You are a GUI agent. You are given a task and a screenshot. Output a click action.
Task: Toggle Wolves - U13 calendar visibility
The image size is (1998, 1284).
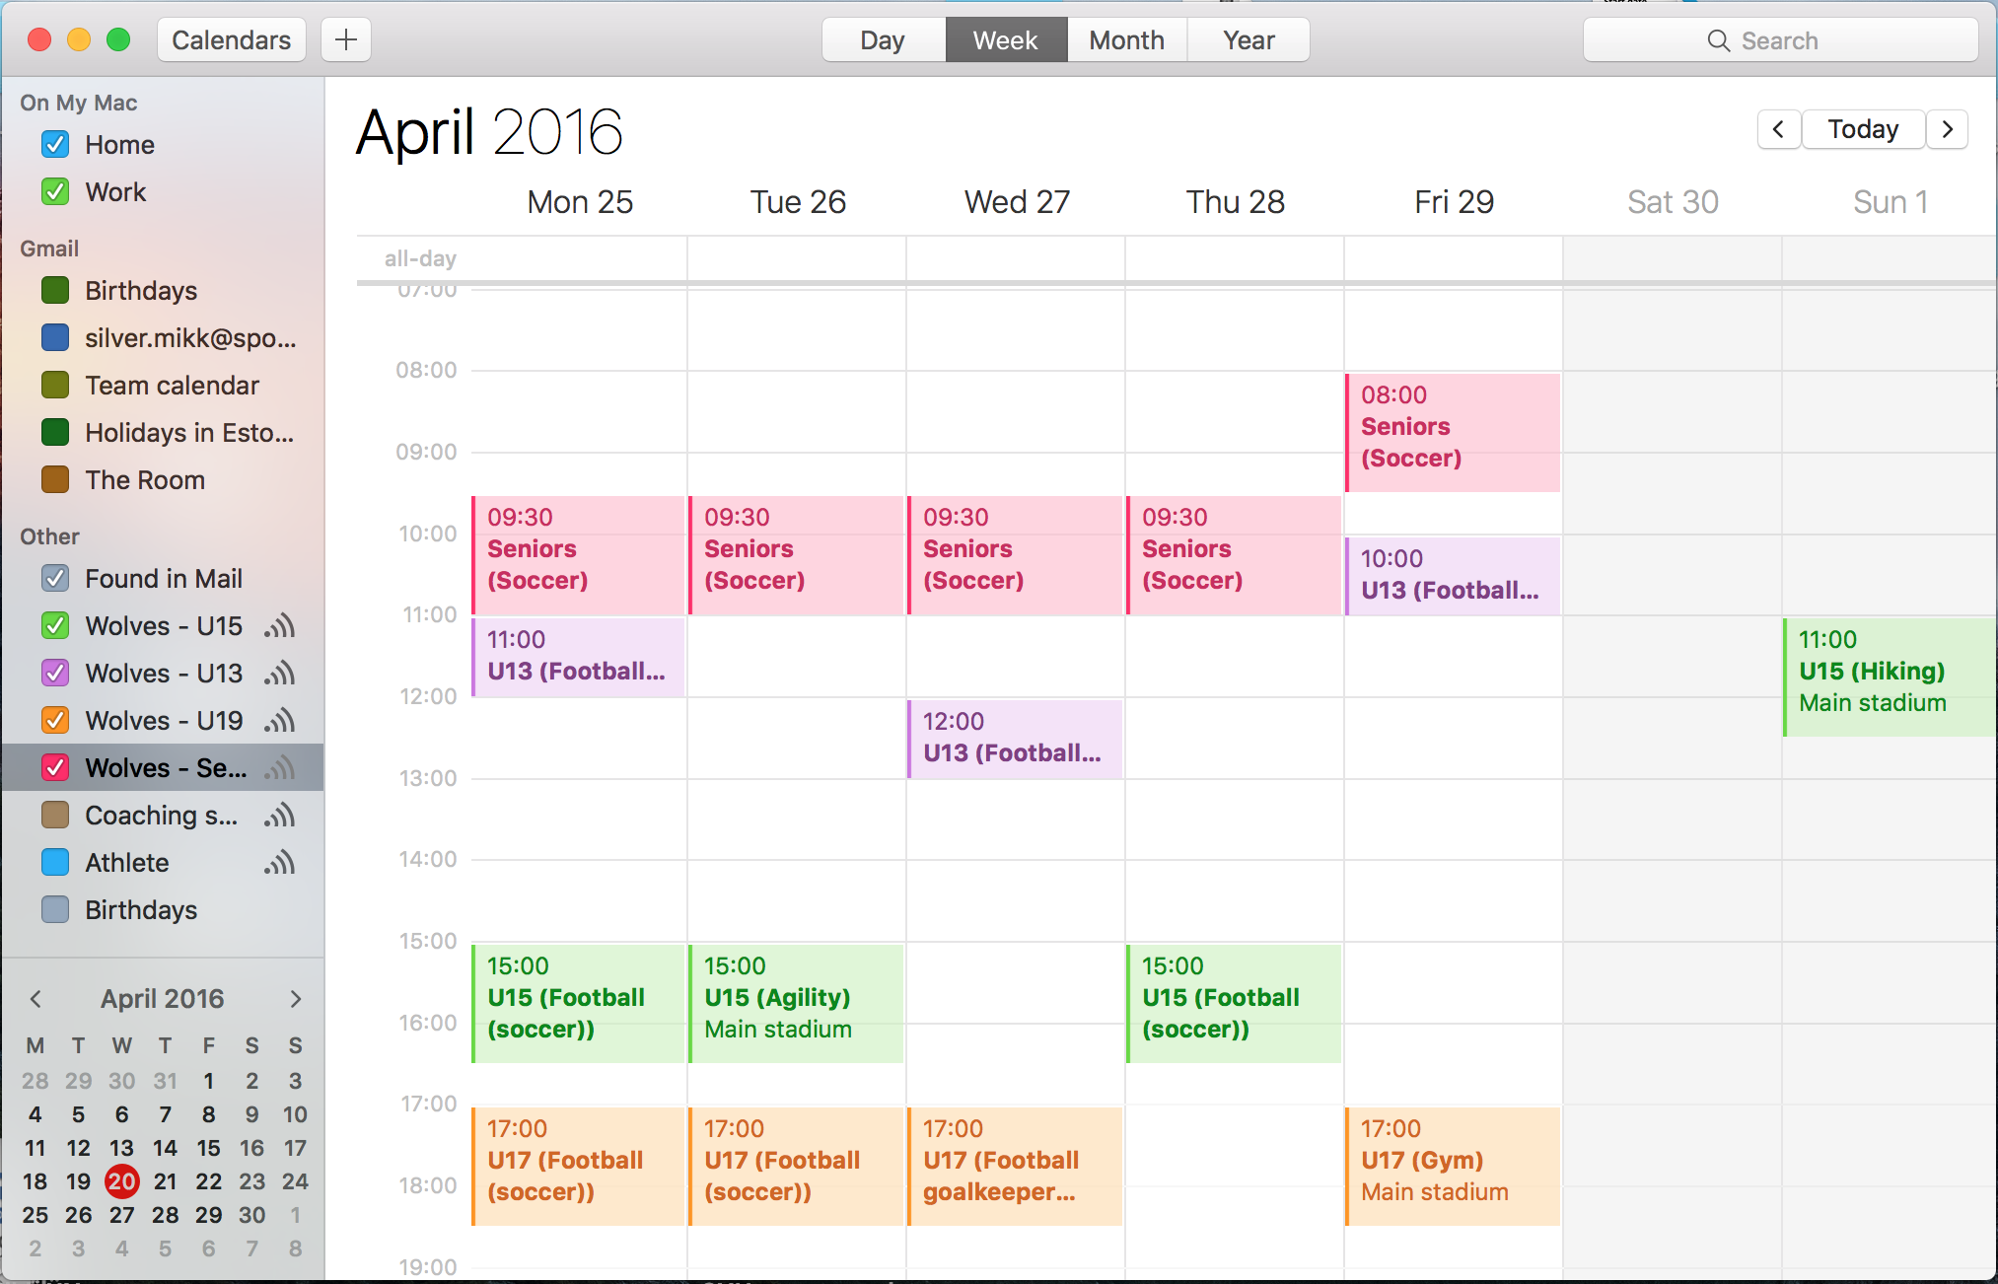tap(54, 672)
